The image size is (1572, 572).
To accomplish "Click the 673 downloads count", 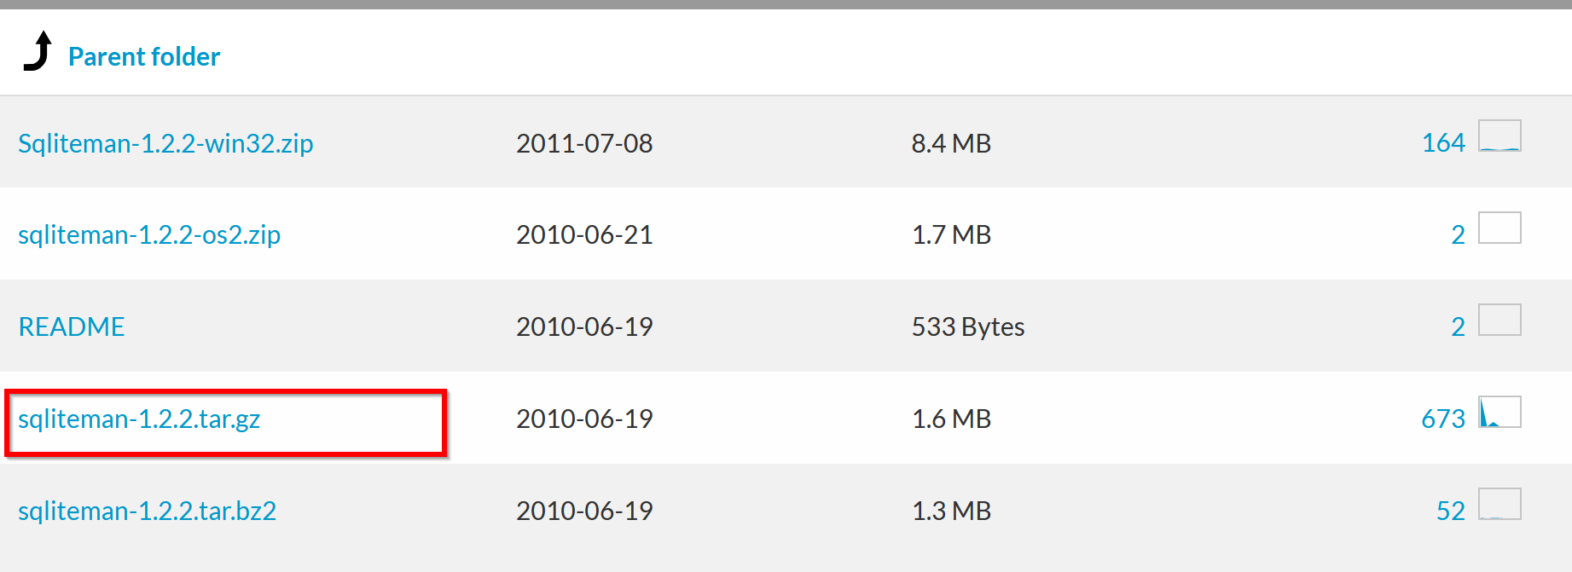I will 1443,419.
